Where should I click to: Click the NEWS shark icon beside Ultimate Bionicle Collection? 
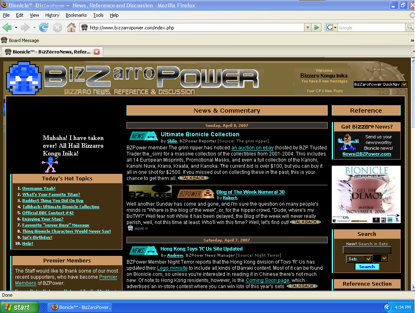(x=143, y=135)
